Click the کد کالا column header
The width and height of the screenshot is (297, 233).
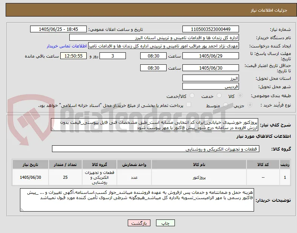point(263,164)
